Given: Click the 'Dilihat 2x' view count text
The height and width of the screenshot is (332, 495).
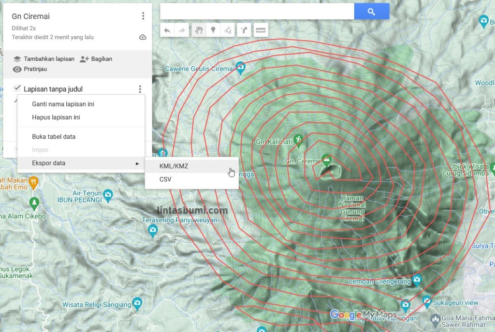Looking at the screenshot, I should [x=24, y=28].
